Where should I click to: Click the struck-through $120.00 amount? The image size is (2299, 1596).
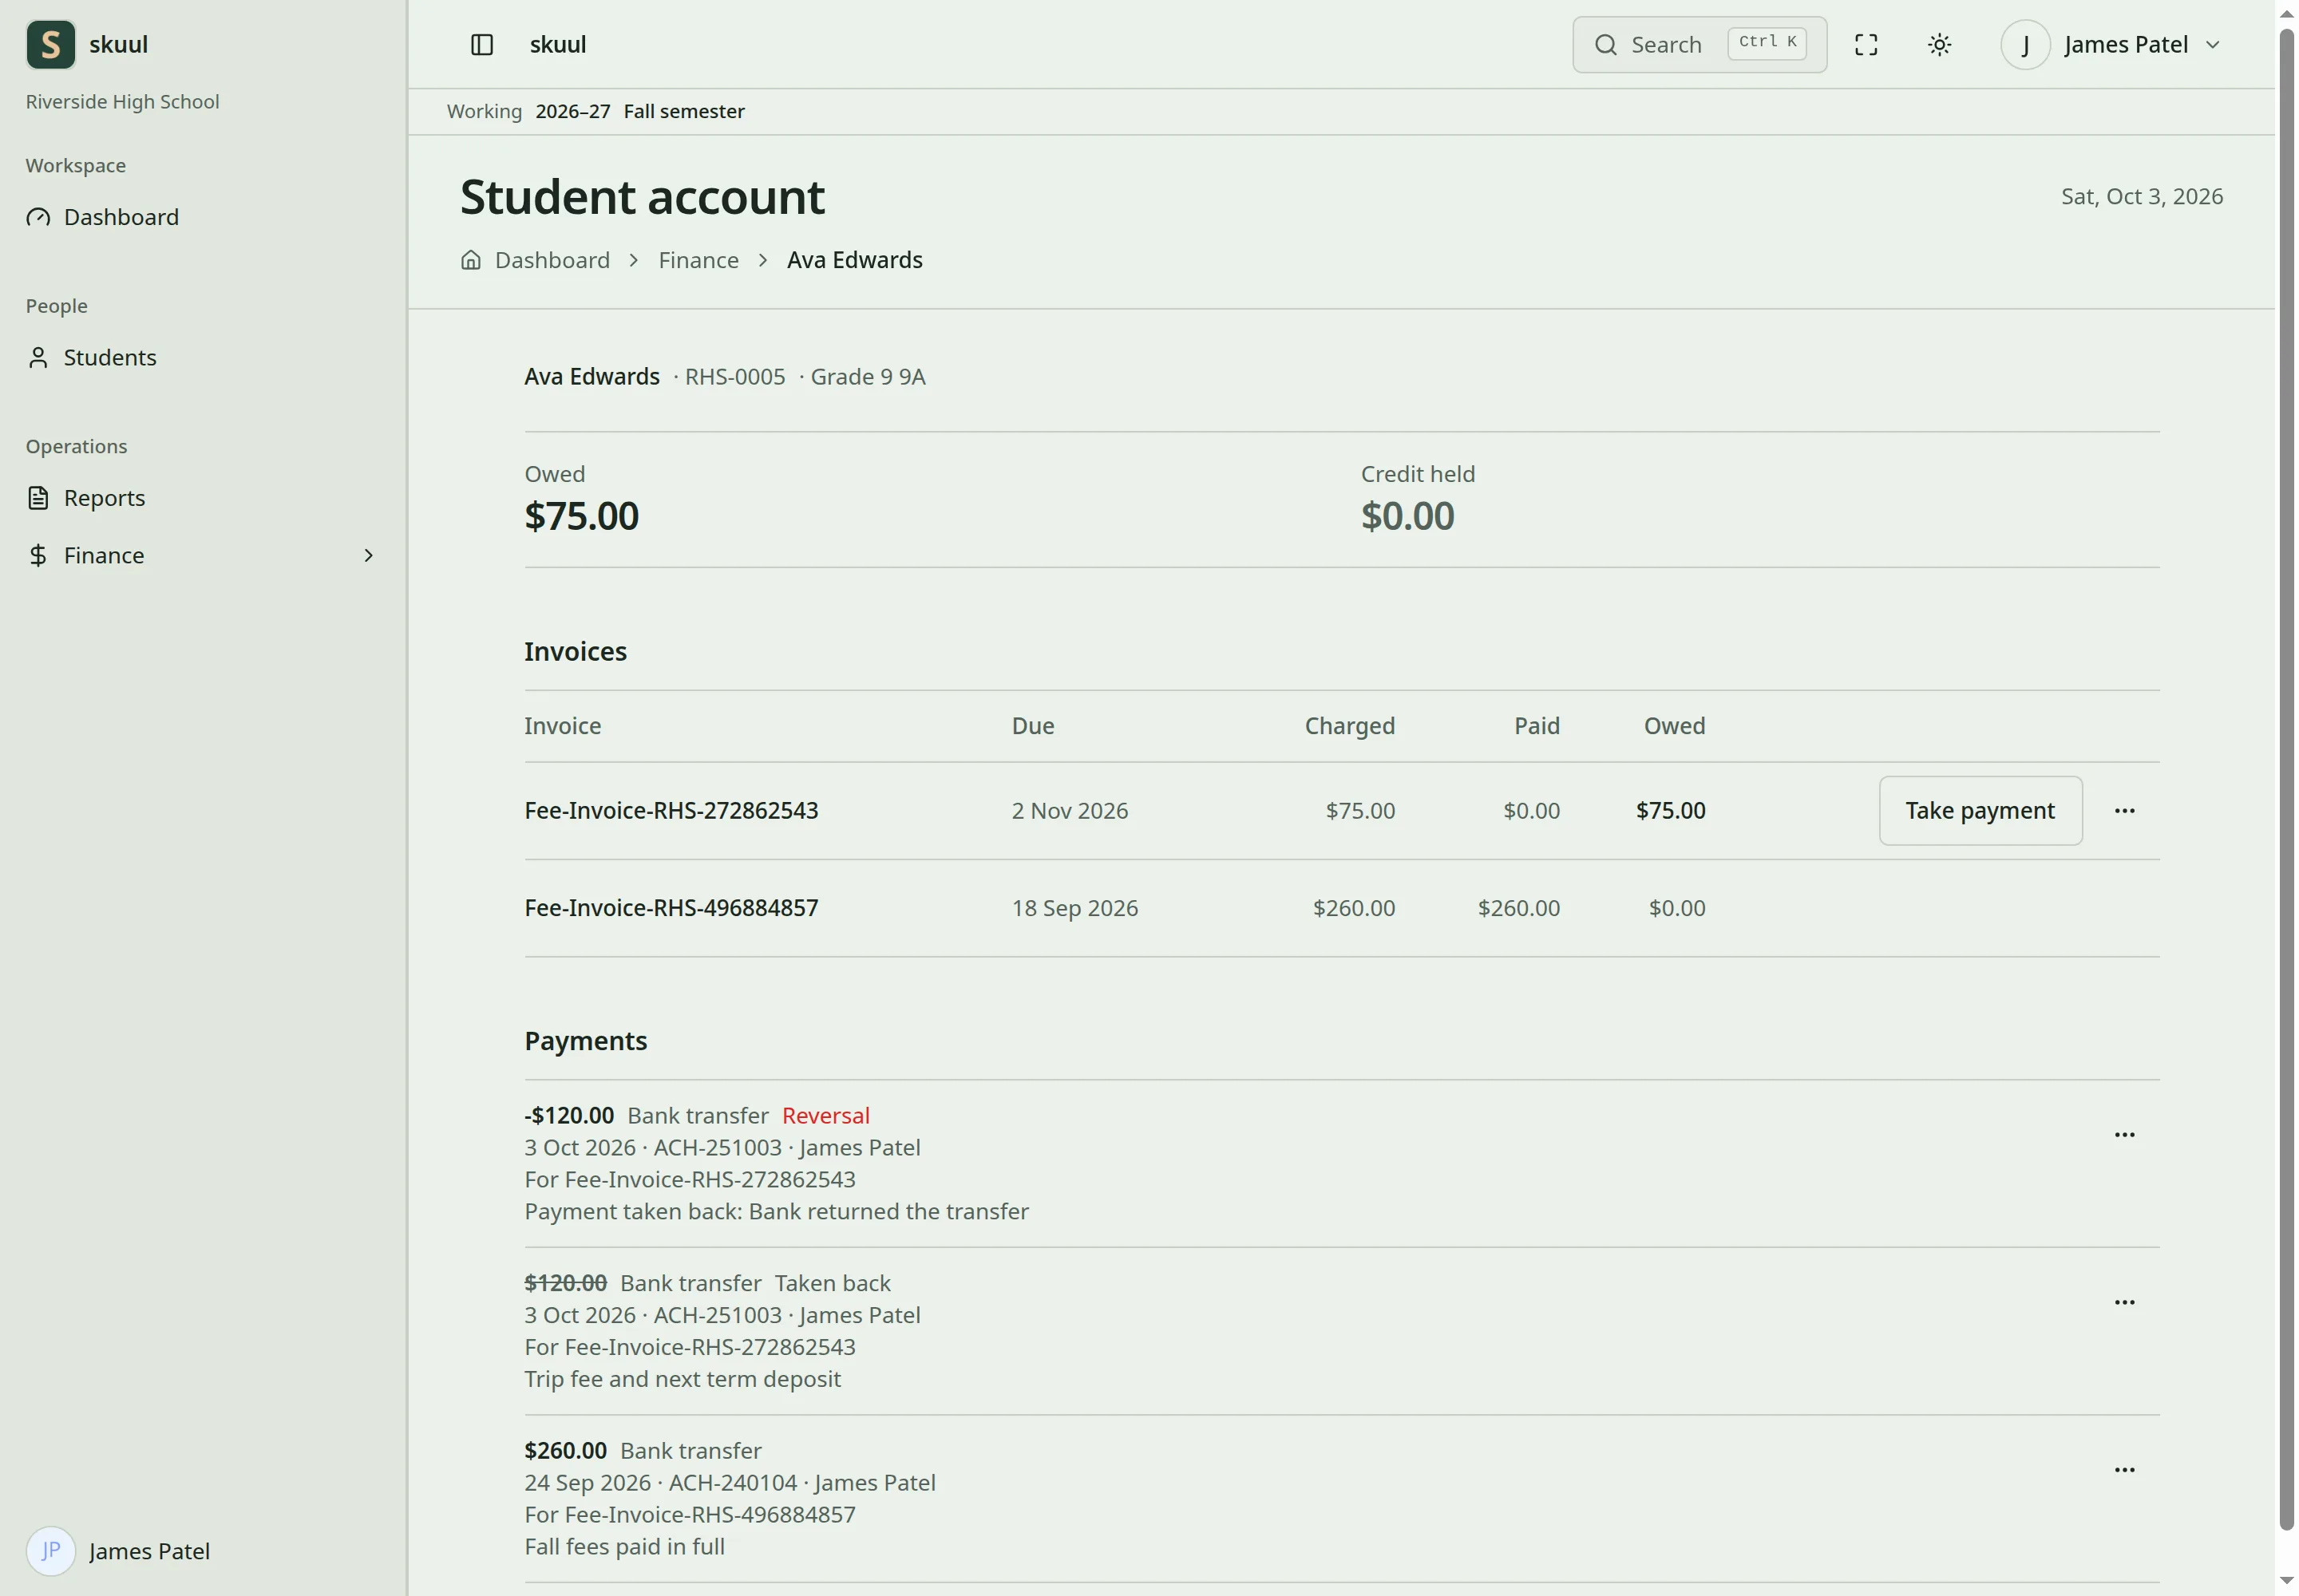coord(565,1282)
